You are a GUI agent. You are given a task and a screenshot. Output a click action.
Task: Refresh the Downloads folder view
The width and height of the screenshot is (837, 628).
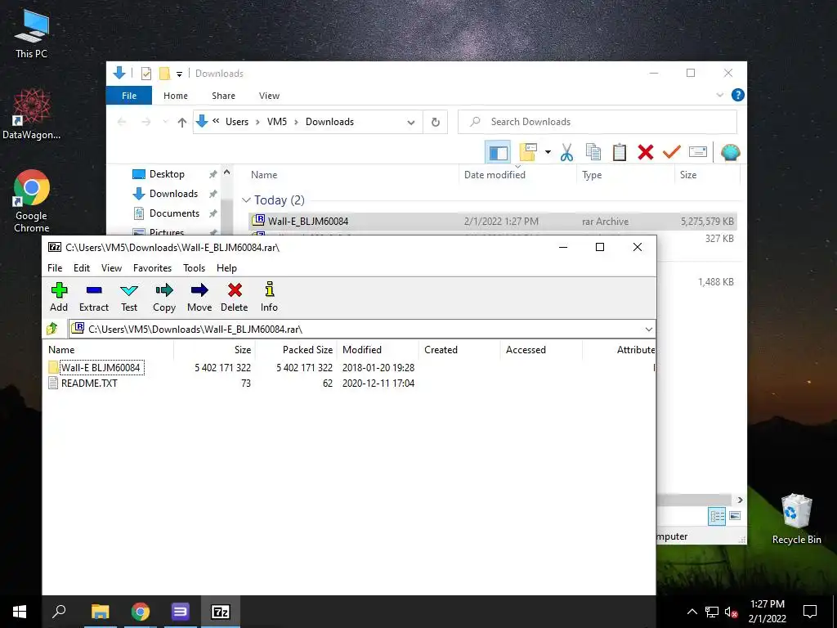click(x=436, y=123)
